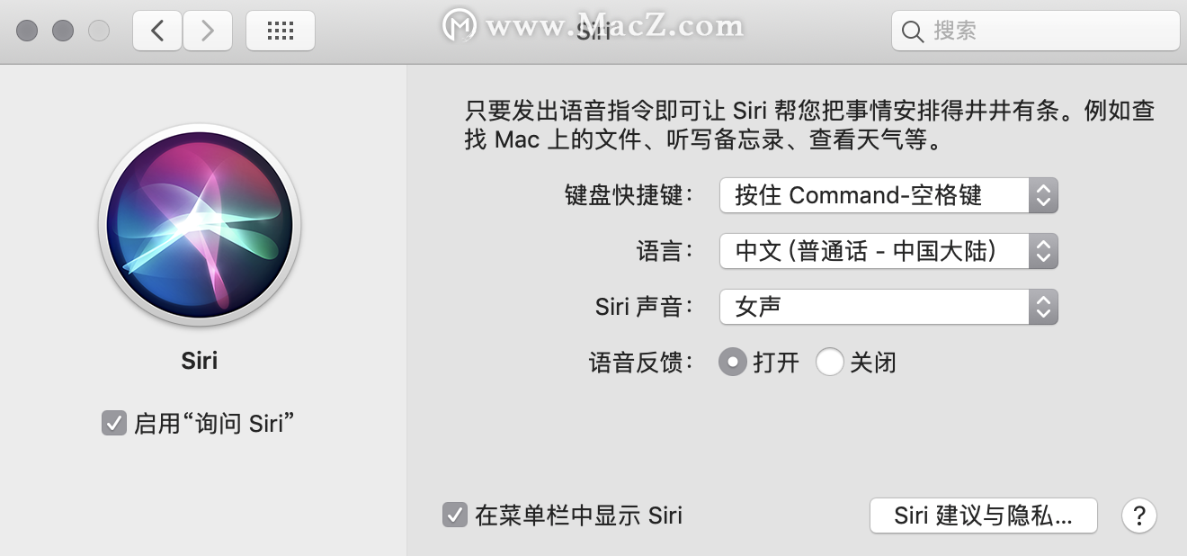Click the magnifying glass search icon

913,32
